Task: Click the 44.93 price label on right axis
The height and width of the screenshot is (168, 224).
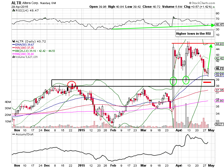Action: [x=219, y=44]
